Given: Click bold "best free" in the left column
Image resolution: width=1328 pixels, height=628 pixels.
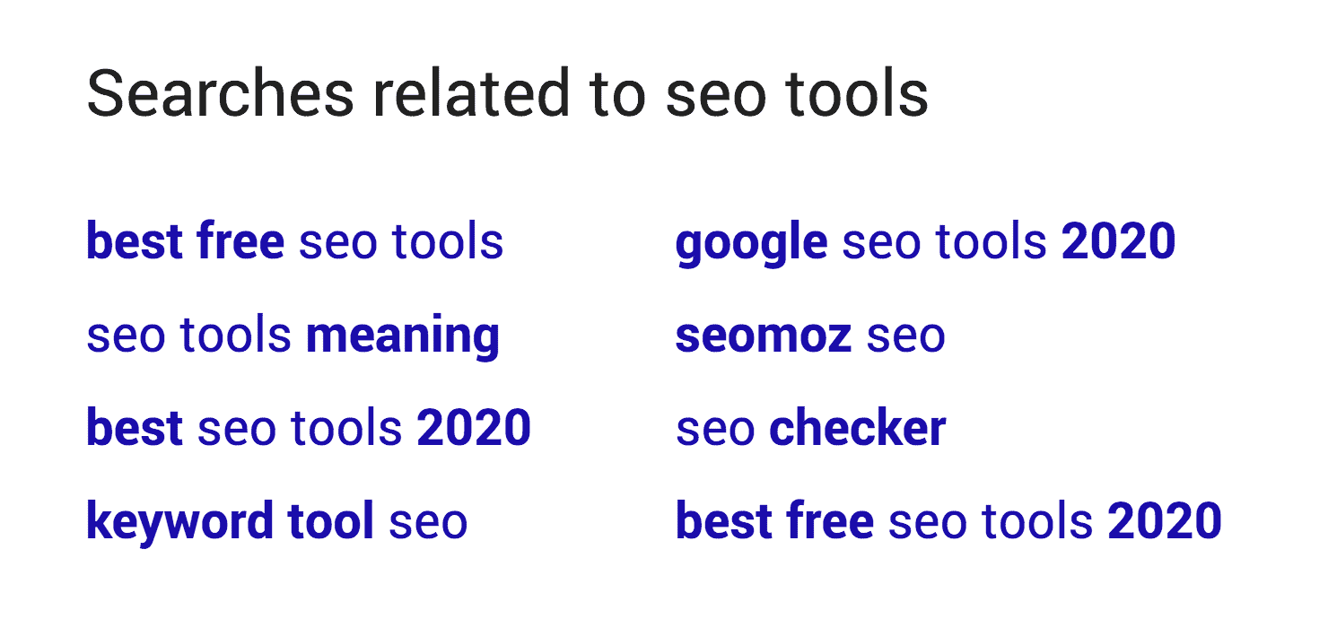Looking at the screenshot, I should [x=185, y=241].
